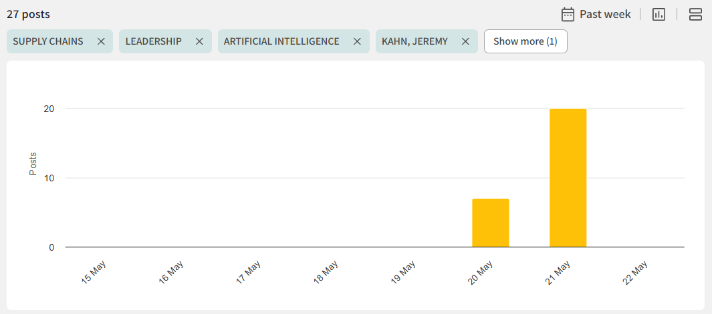The width and height of the screenshot is (712, 314).
Task: Select the SUPPLY CHAINS tag label
Action: point(48,41)
